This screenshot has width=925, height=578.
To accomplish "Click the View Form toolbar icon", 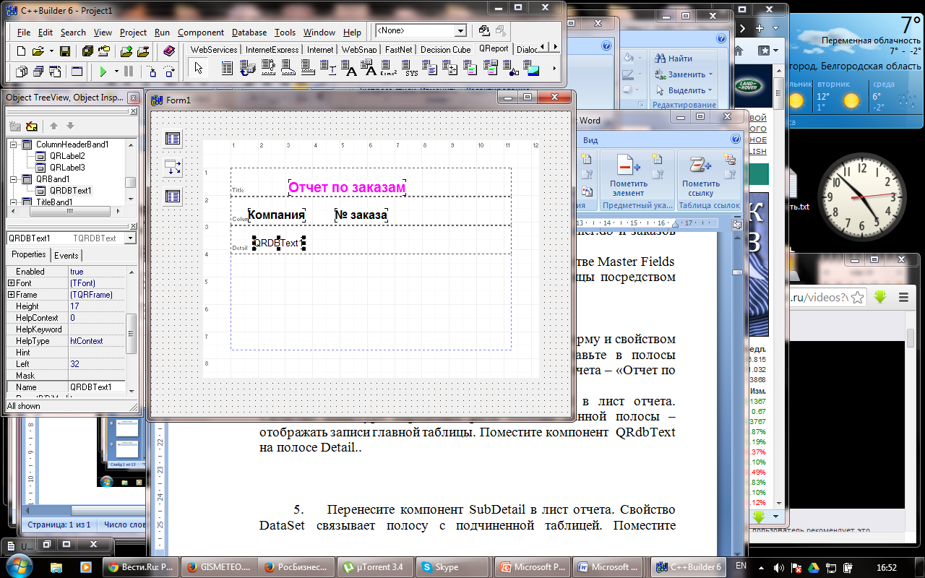I will click(x=38, y=72).
